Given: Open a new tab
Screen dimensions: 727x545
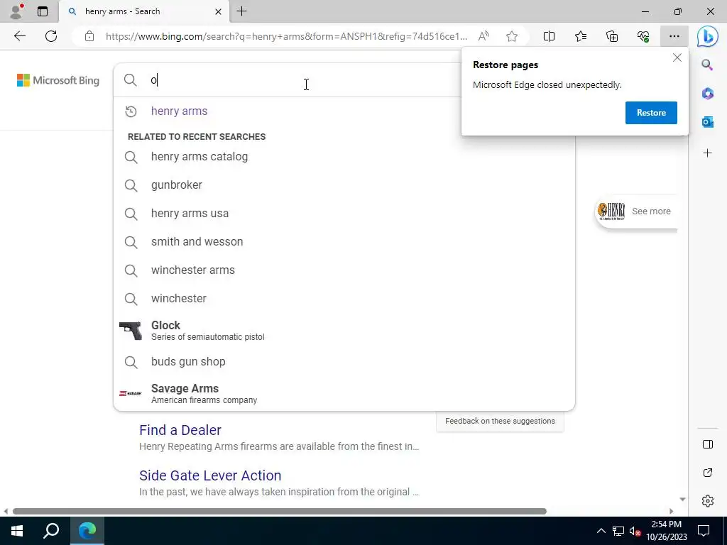Looking at the screenshot, I should pos(241,11).
